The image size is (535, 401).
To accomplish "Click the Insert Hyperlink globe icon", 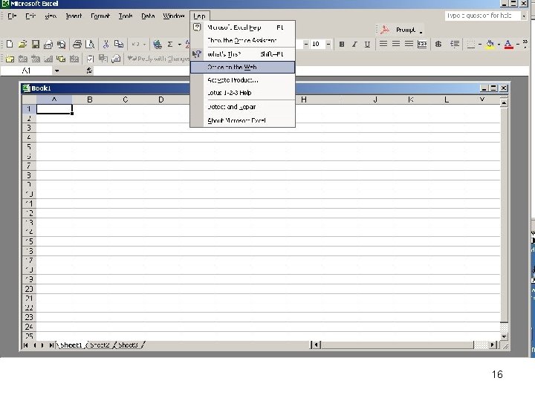I will [158, 44].
